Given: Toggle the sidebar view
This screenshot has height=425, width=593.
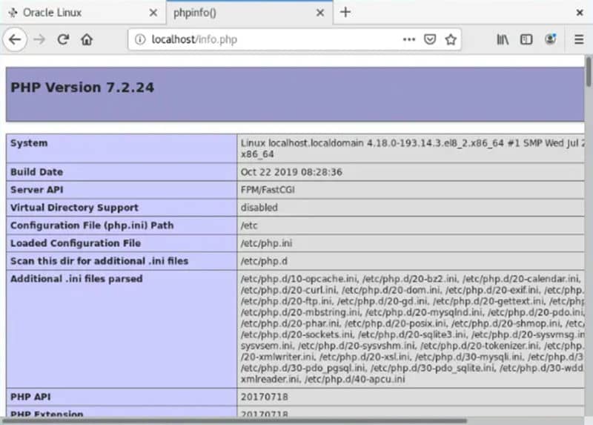Looking at the screenshot, I should (x=526, y=39).
